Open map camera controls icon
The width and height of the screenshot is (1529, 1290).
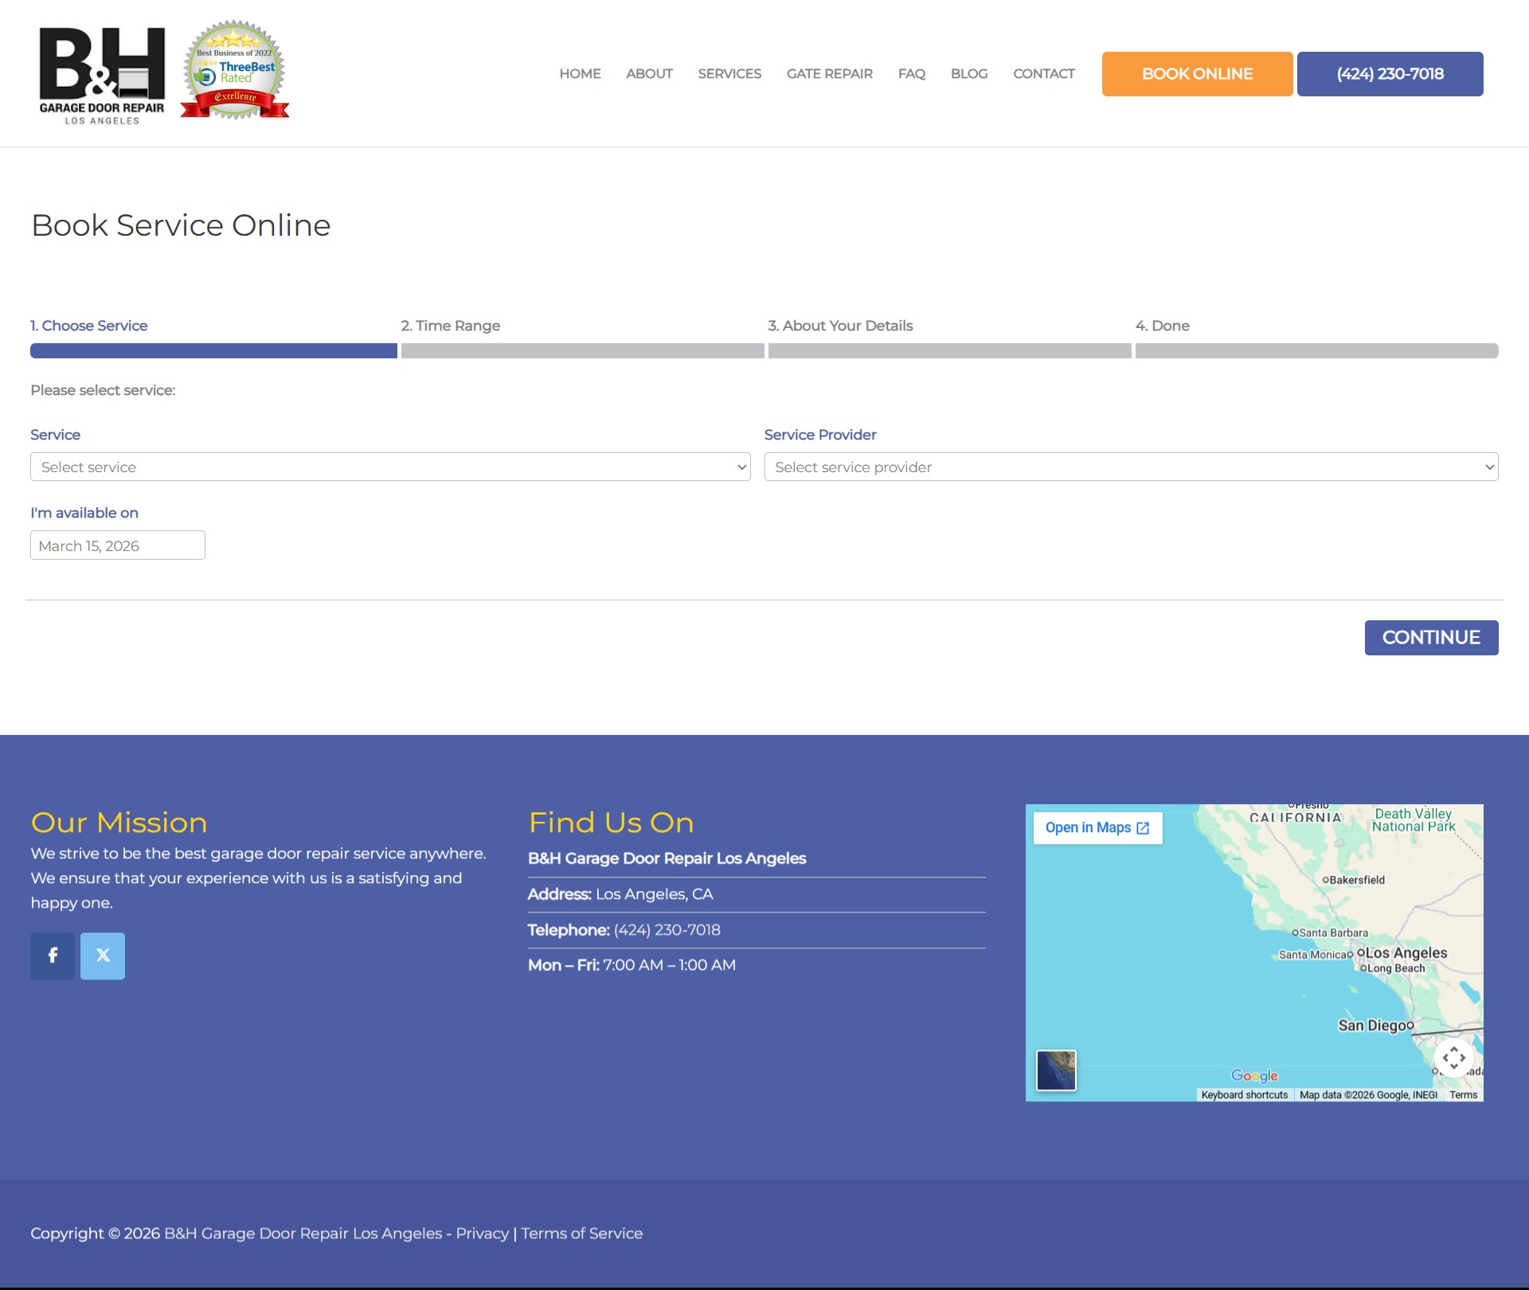pos(1453,1058)
